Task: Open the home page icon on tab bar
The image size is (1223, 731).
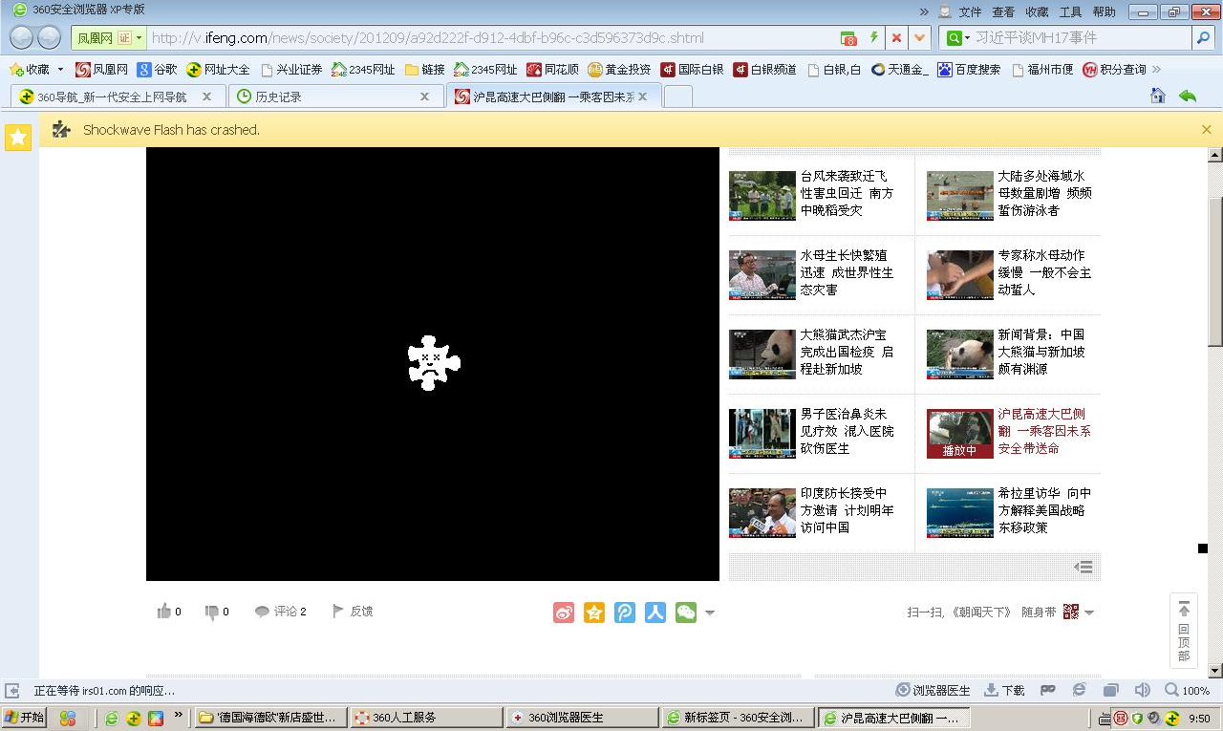Action: [x=1157, y=96]
